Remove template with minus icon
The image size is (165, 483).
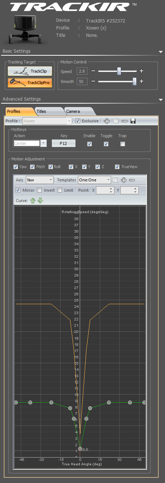point(132,180)
